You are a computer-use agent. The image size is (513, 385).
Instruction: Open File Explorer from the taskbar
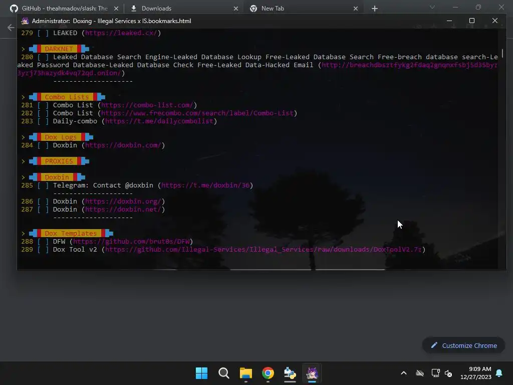click(245, 373)
